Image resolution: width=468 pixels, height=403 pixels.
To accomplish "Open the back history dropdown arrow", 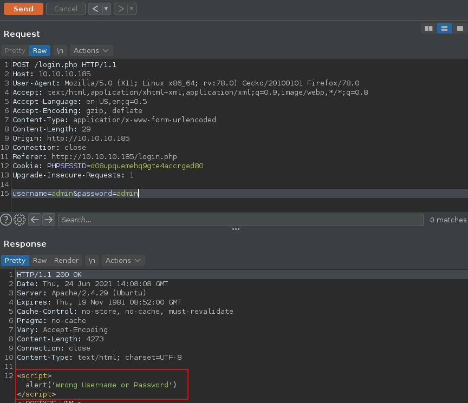I will 106,9.
